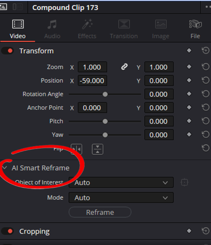The height and width of the screenshot is (245, 211).
Task: Click the Anchor Point X field
Action: 93,108
